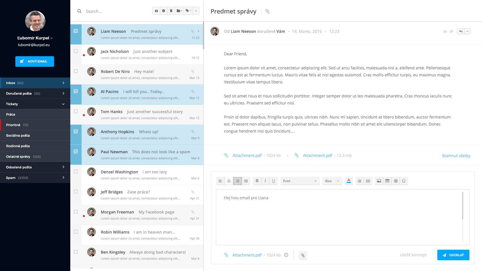Open the Font dropdown in editor
Image resolution: width=482 pixels, height=271 pixels.
click(x=300, y=181)
